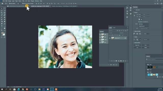Open the Window menu
The width and height of the screenshot is (163, 91).
pos(37,1)
